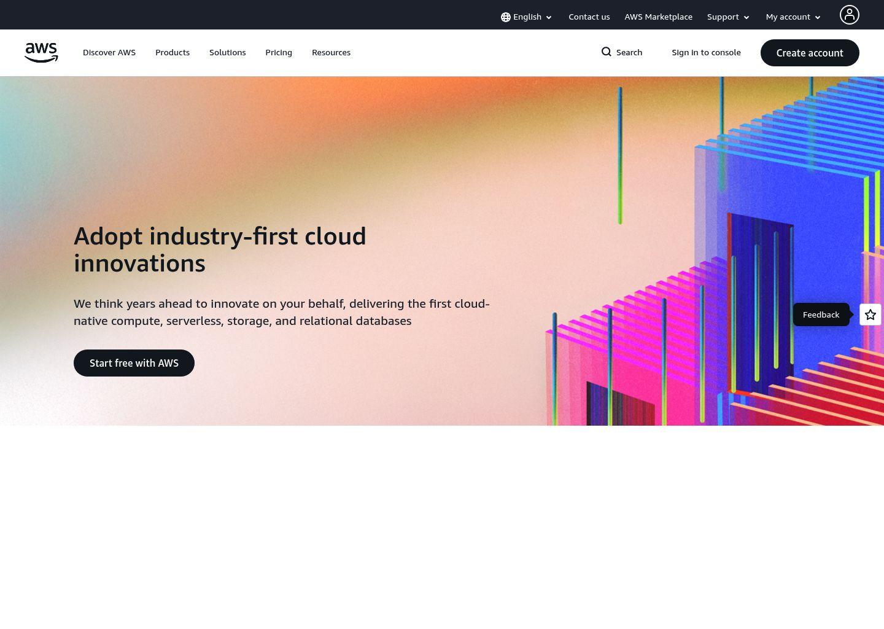Open the Discover AWS menu
Screen dimensions: 884x629
[109, 53]
